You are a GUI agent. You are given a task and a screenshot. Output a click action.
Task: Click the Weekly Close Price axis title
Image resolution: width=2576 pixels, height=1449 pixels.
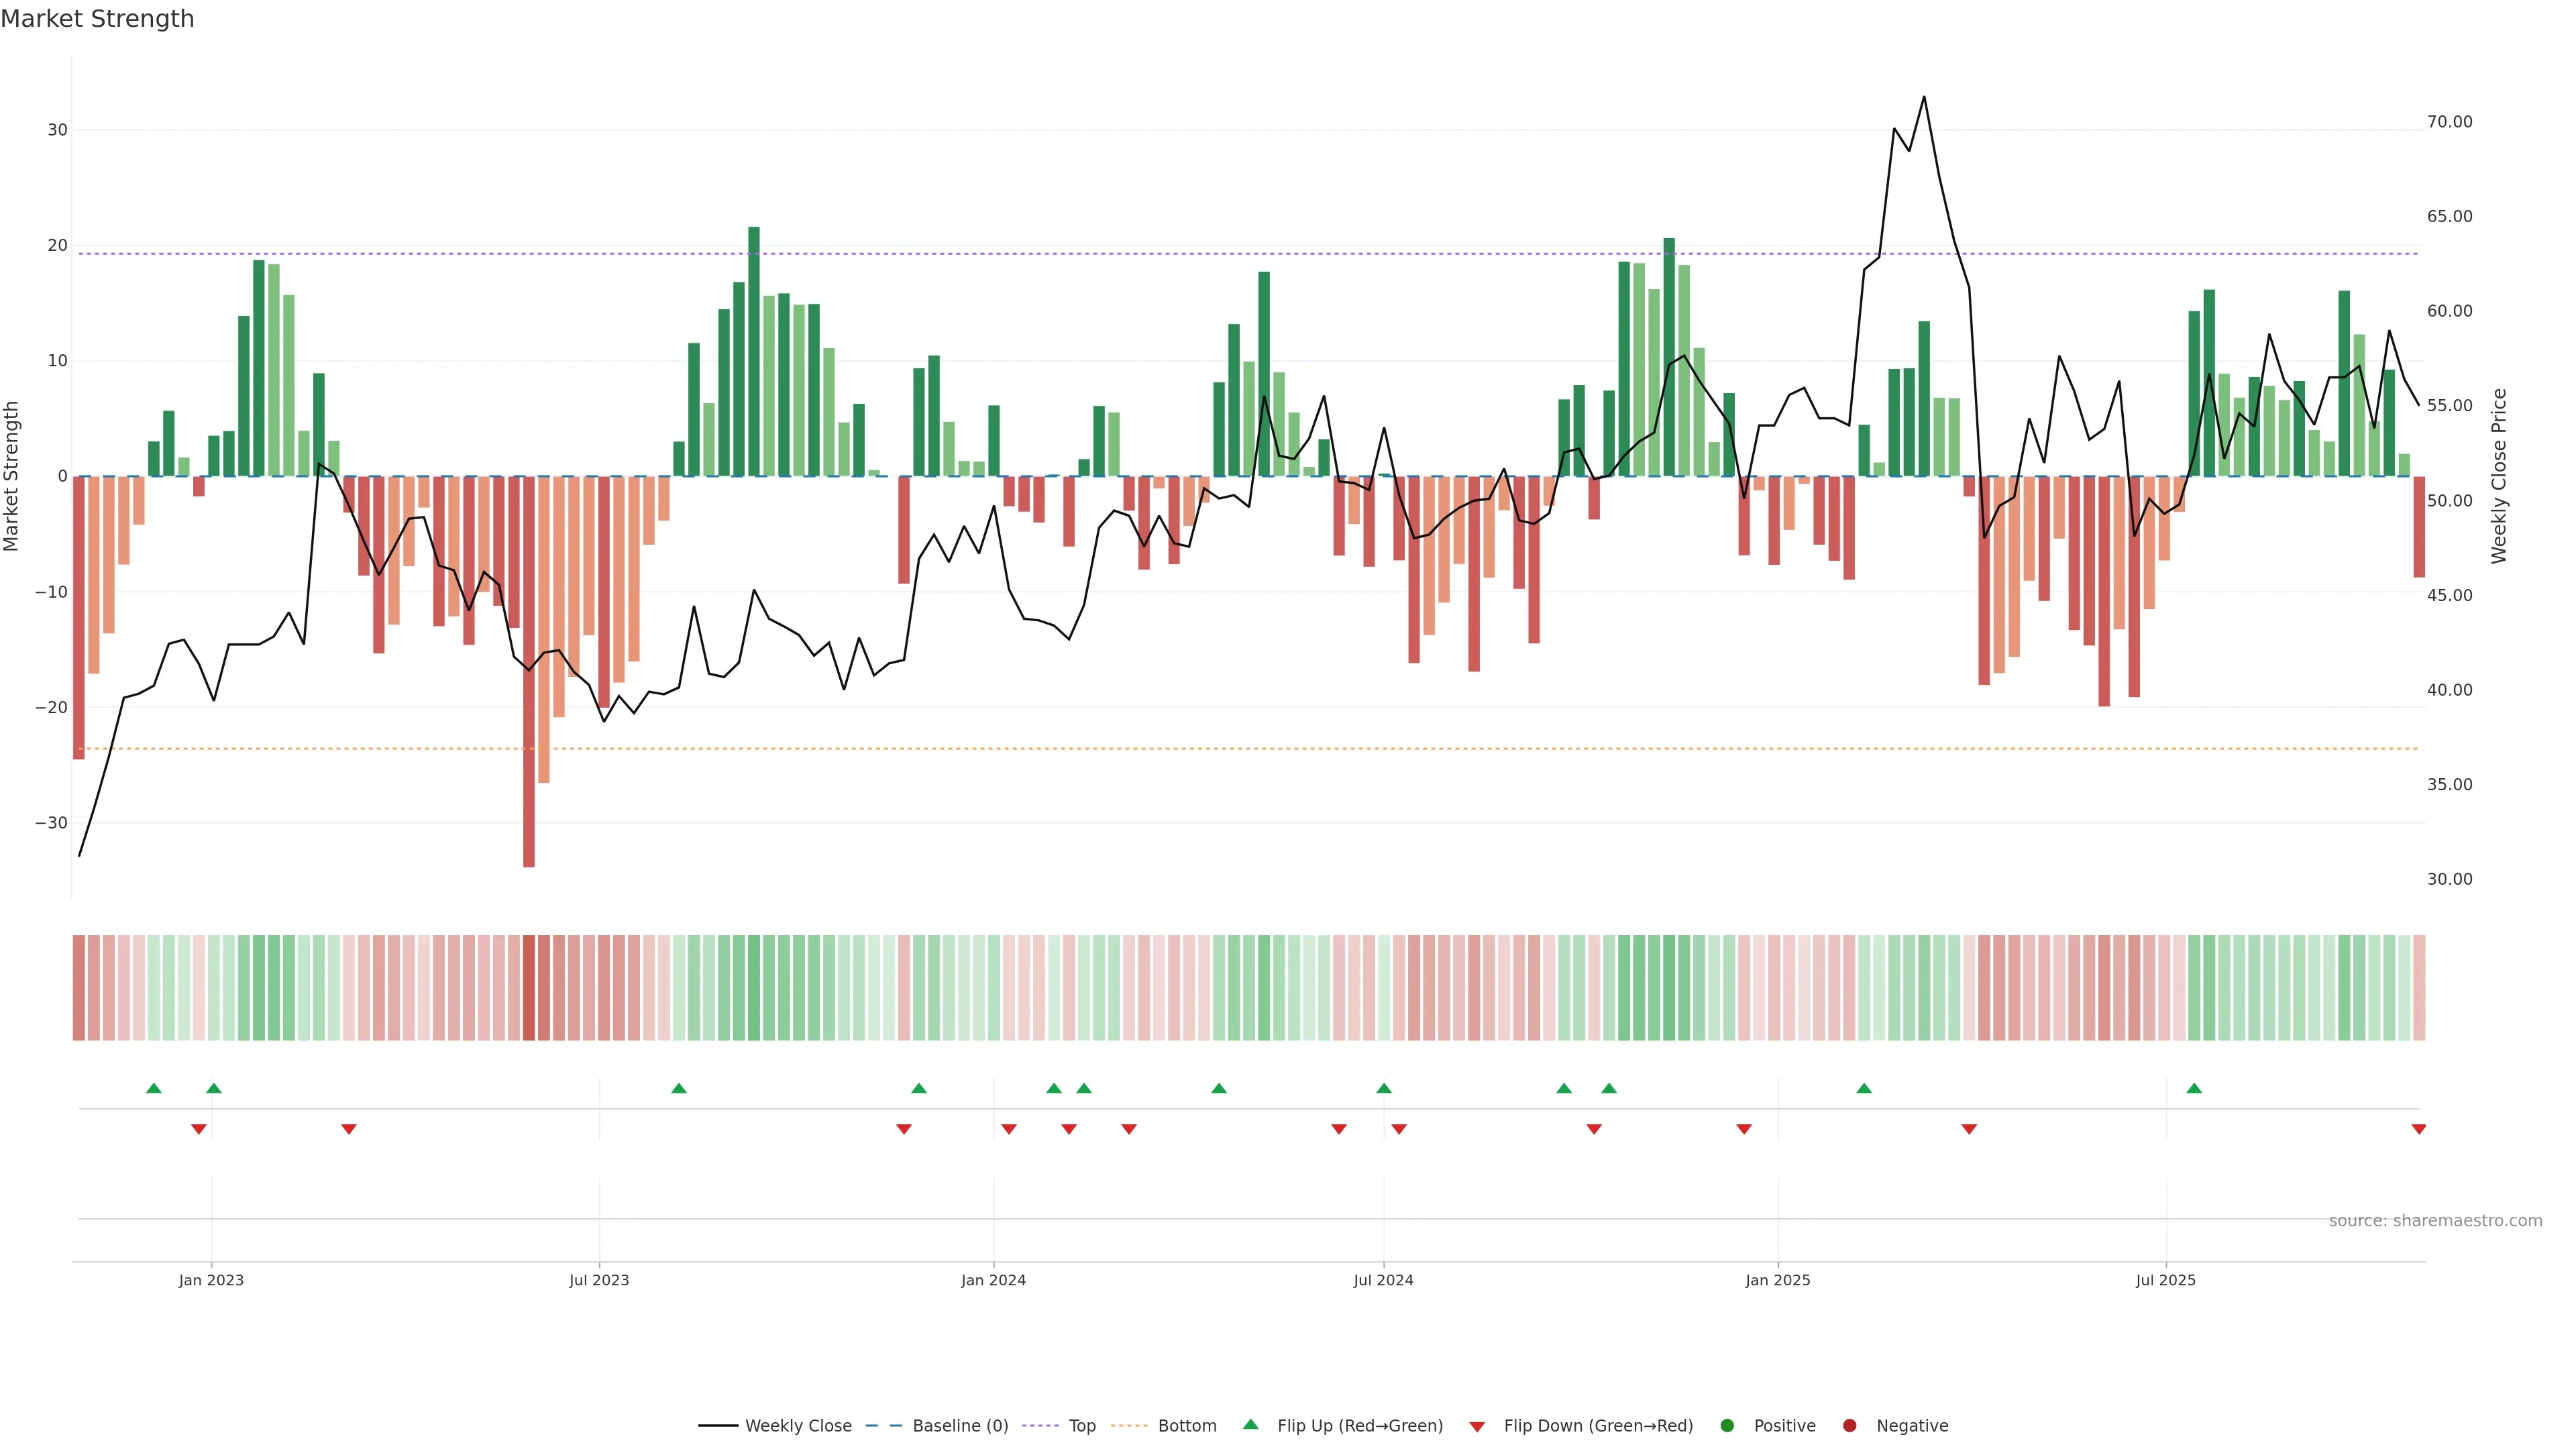pyautogui.click(x=2499, y=476)
